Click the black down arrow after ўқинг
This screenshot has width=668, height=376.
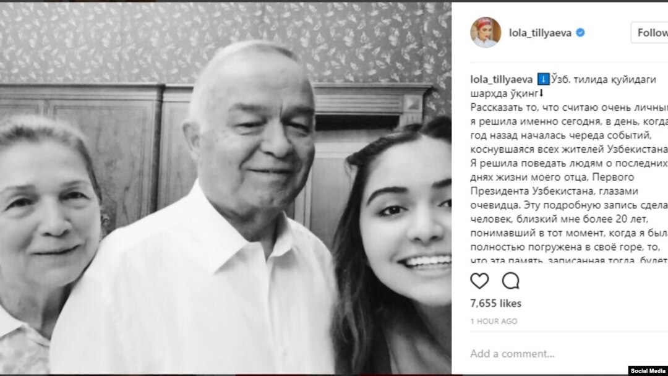541,93
